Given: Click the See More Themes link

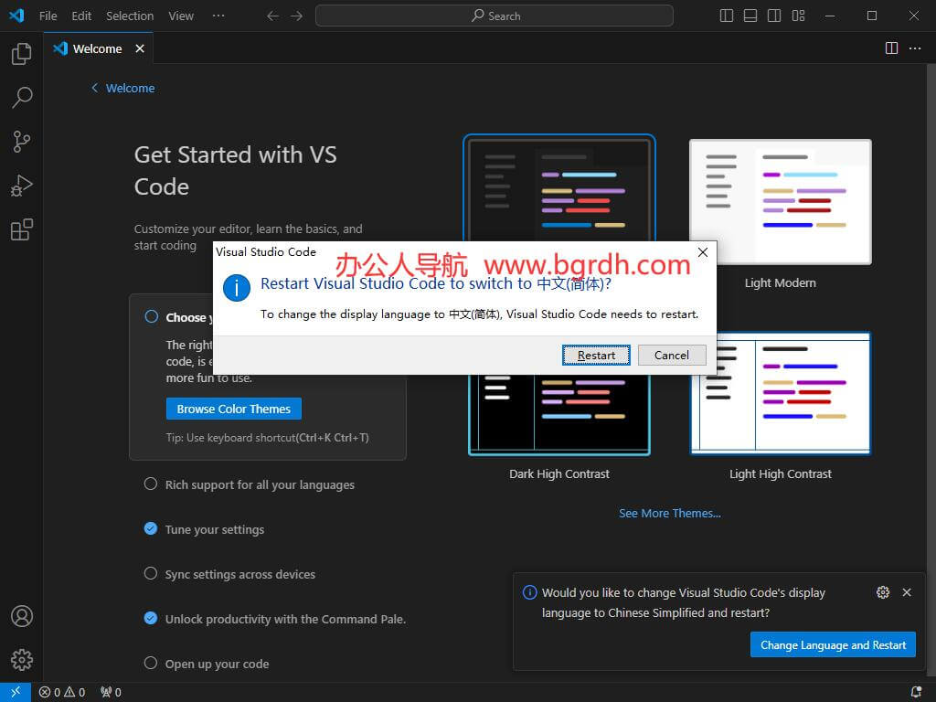Looking at the screenshot, I should tap(670, 513).
